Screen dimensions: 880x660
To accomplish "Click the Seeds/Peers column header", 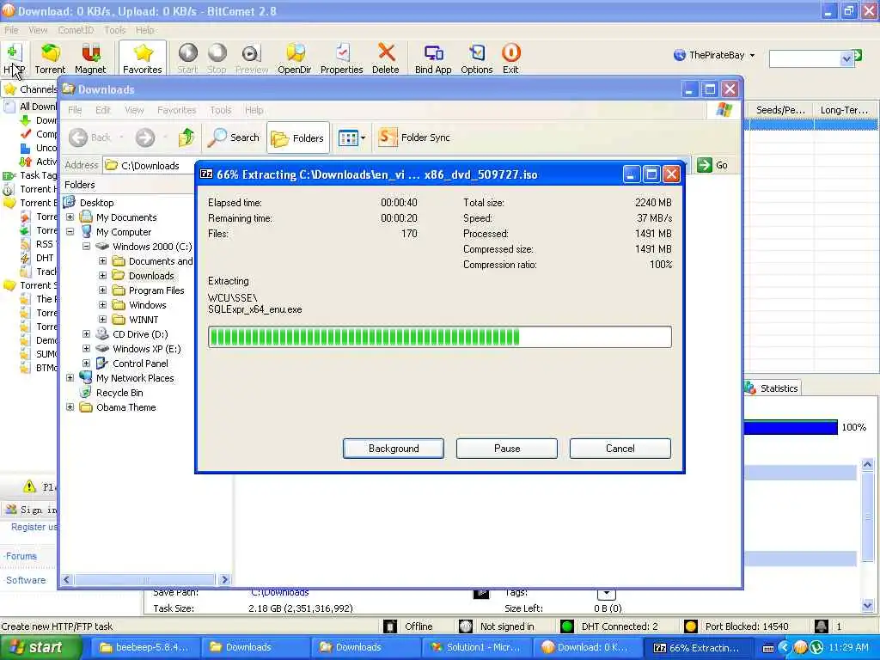I will [780, 110].
